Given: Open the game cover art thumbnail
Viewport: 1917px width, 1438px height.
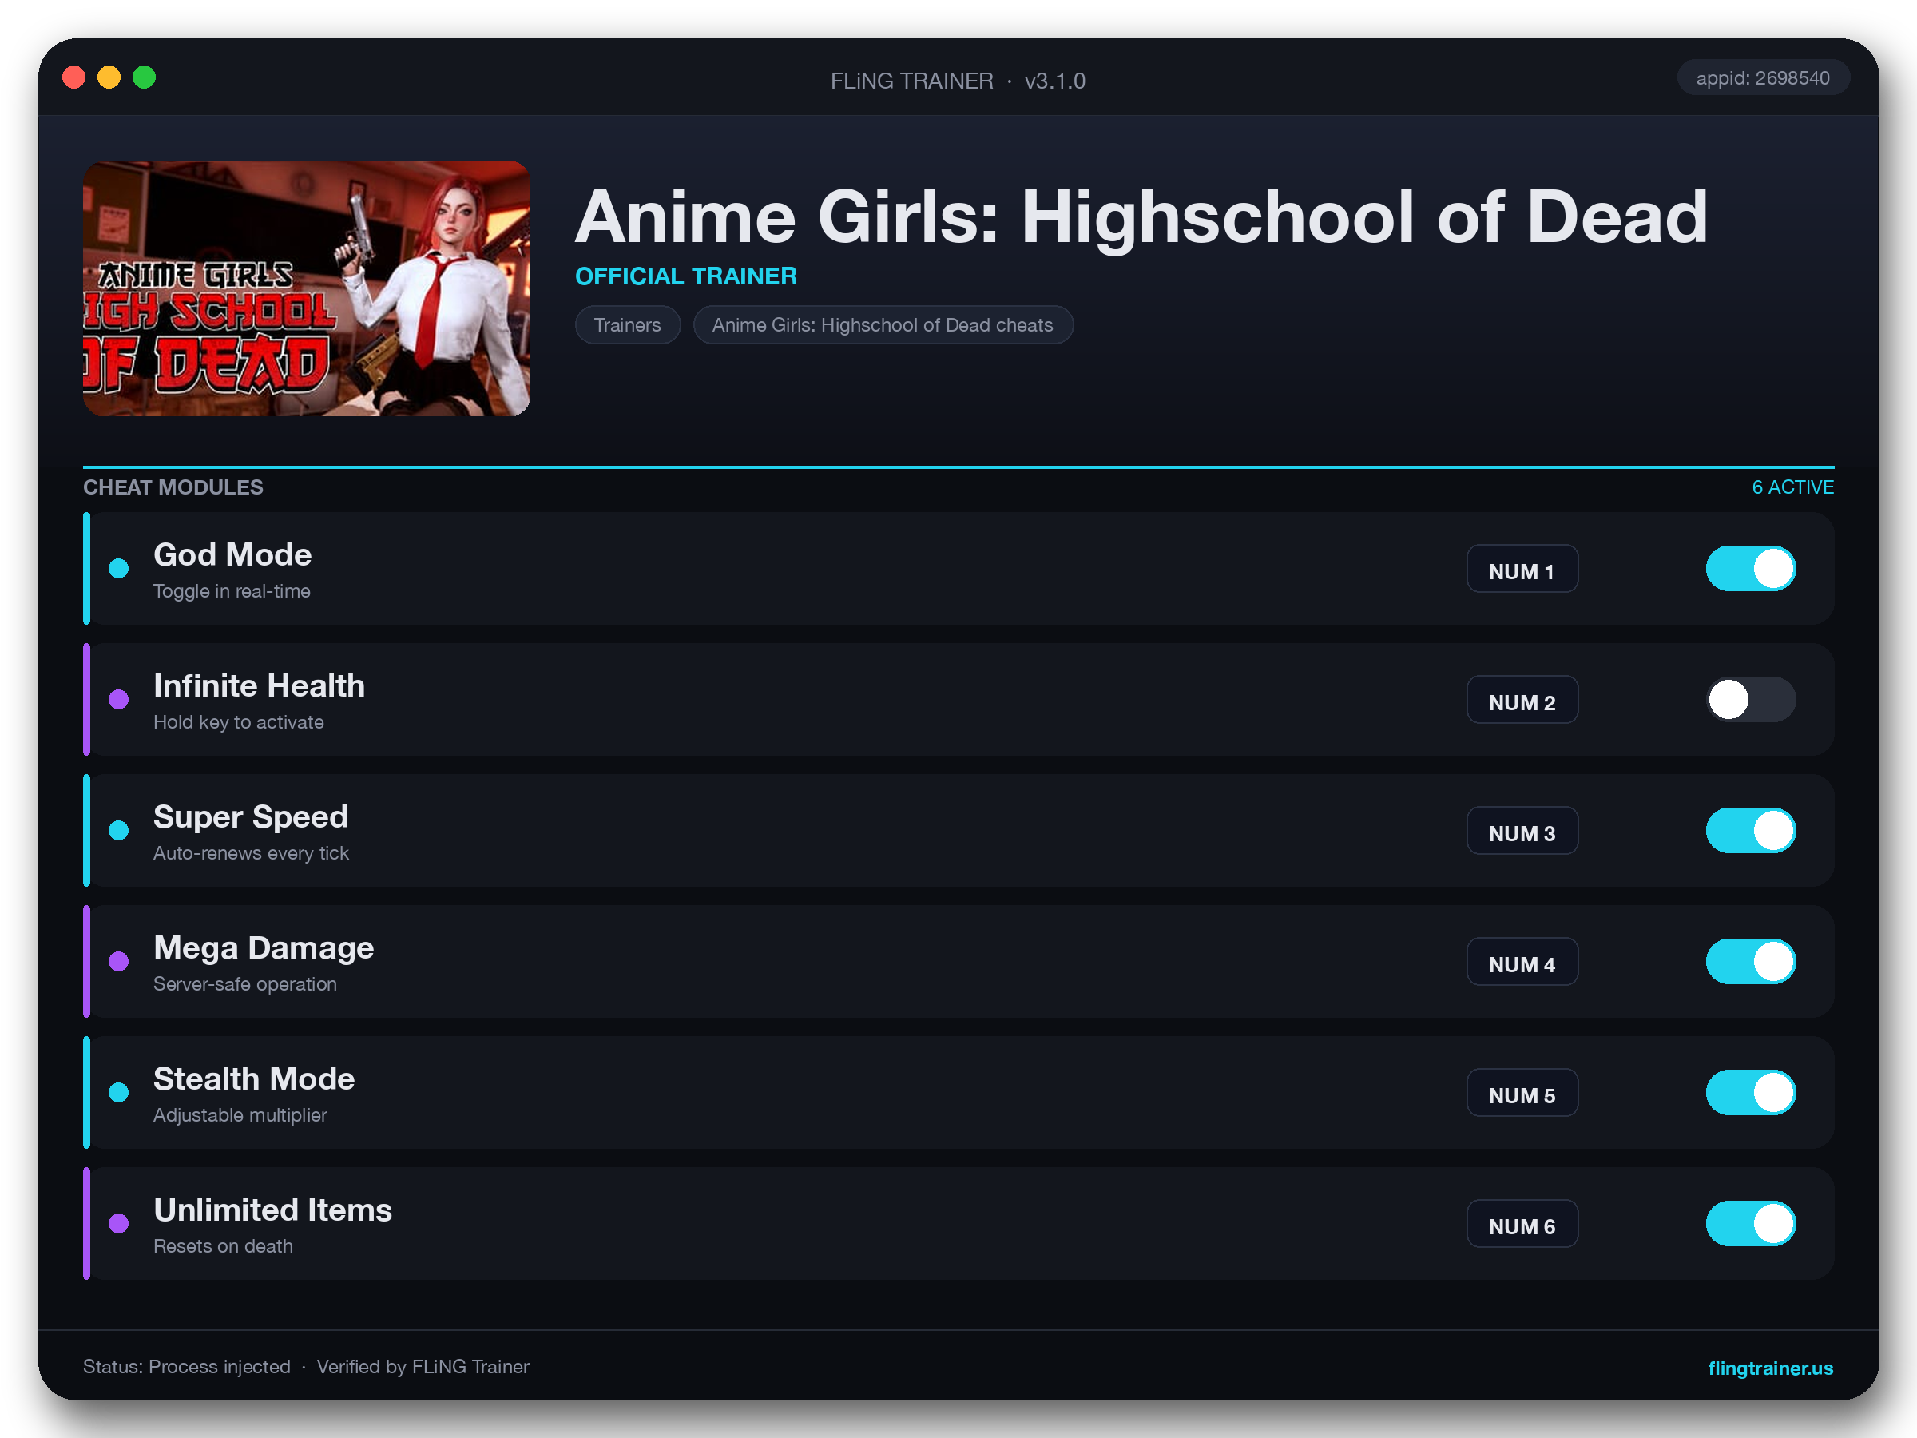Looking at the screenshot, I should point(306,288).
